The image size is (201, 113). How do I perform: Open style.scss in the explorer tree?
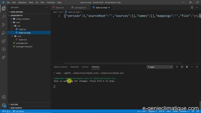pyautogui.click(x=23, y=40)
